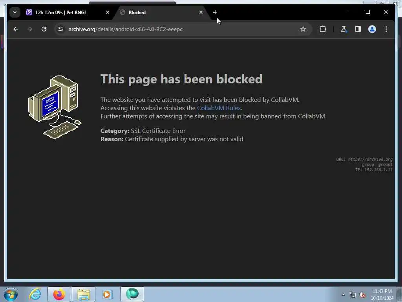View site information icon in address bar
Screen dimensions: 402x302
61,29
